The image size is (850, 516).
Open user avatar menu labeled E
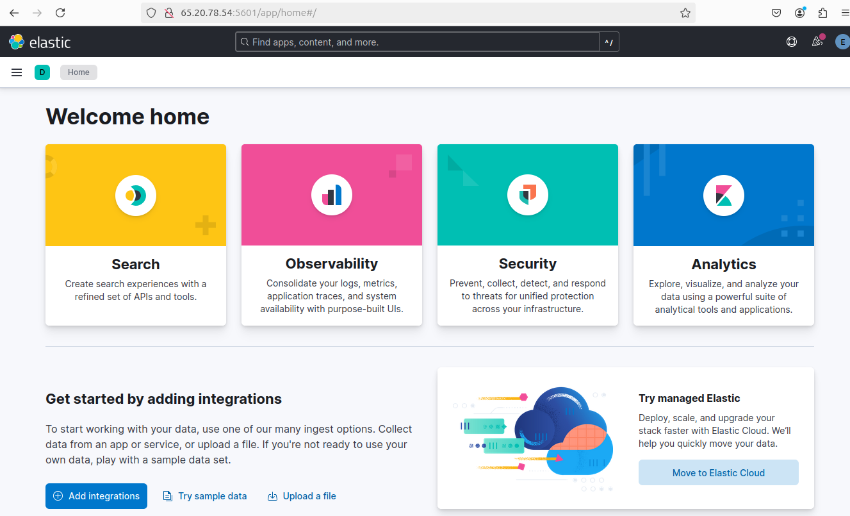(x=842, y=42)
